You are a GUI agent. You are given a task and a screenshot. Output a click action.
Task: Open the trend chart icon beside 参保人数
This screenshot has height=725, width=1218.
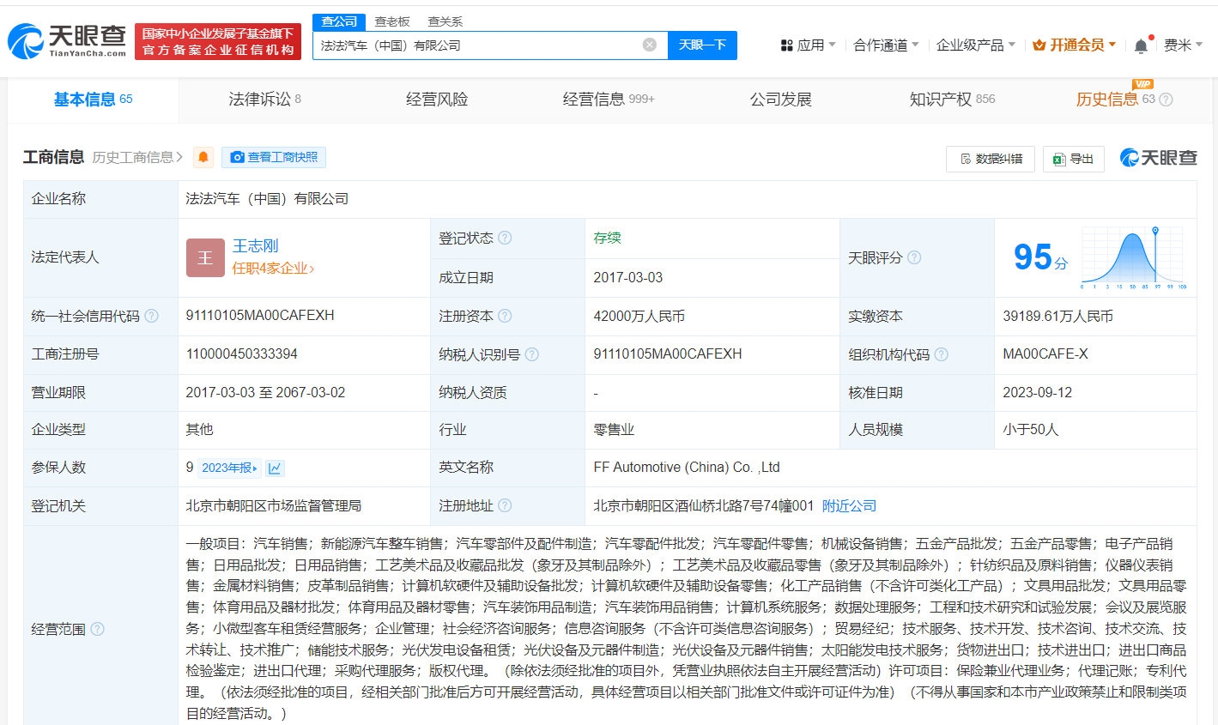pos(275,468)
